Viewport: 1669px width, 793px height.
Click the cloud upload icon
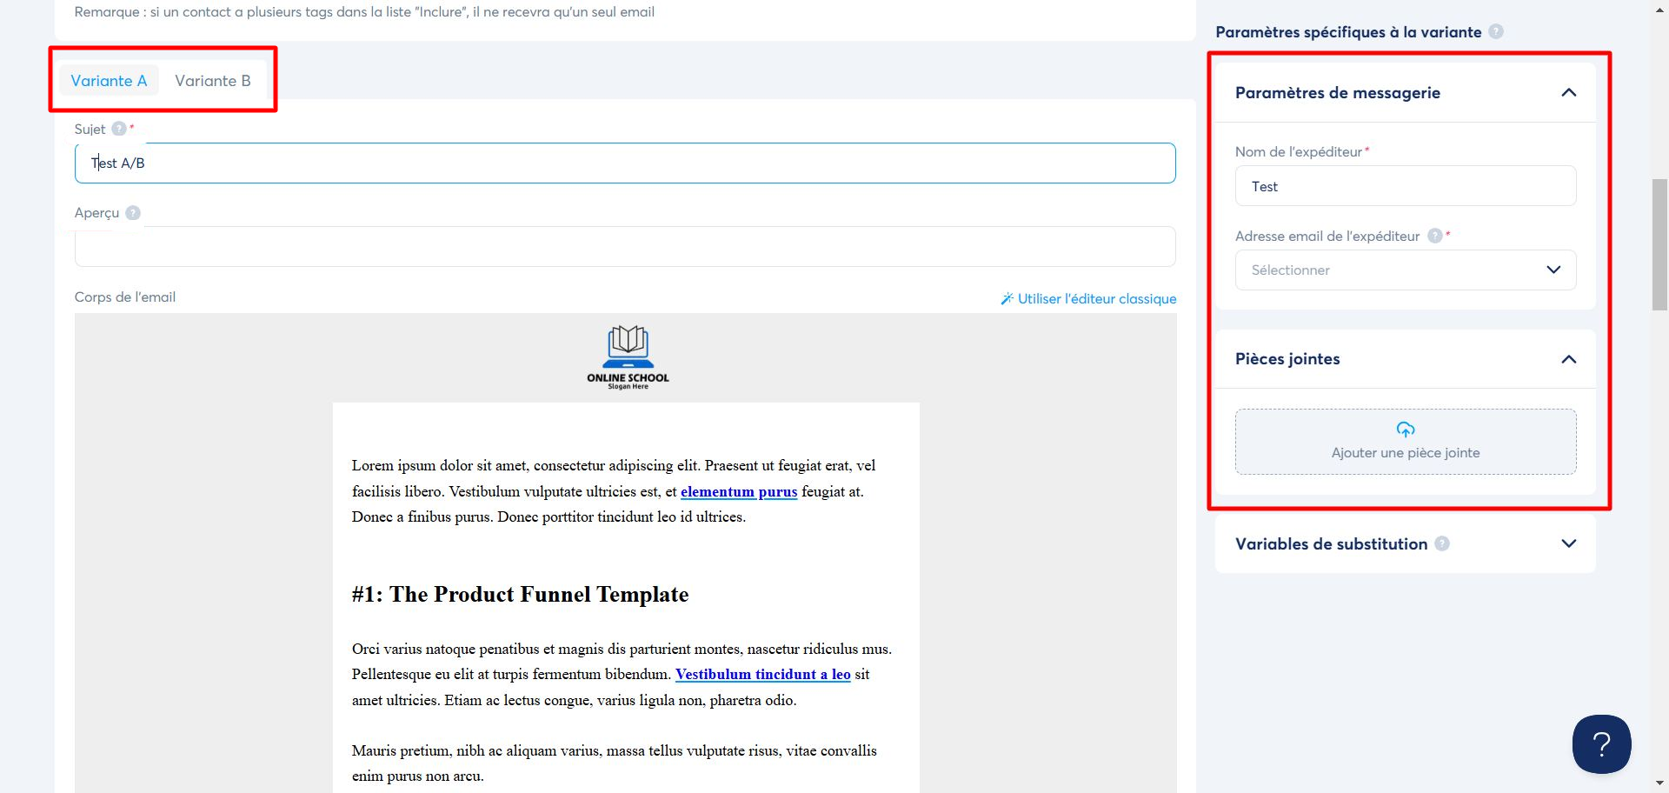[x=1406, y=430]
